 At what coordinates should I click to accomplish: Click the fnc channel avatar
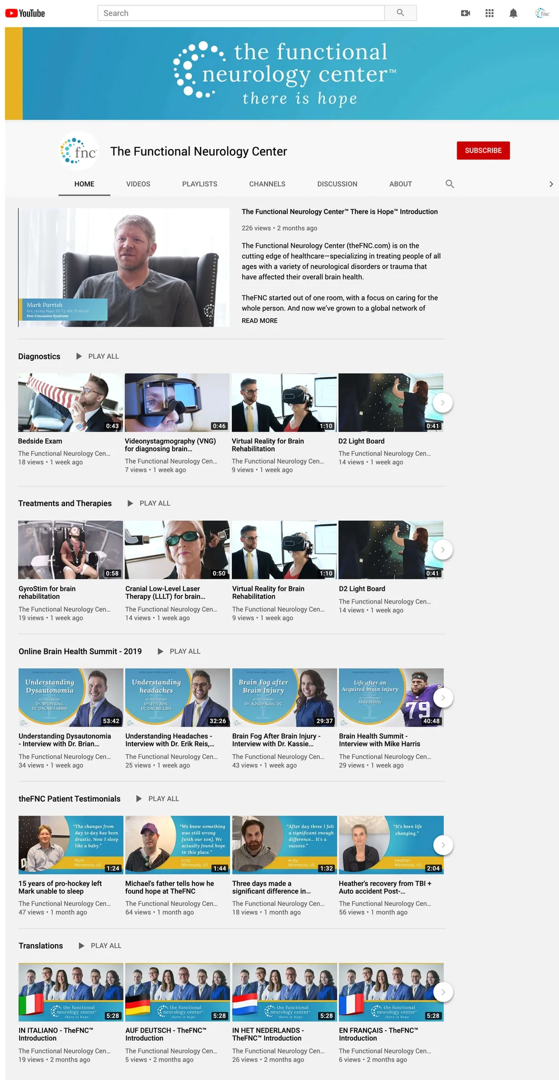click(x=79, y=151)
